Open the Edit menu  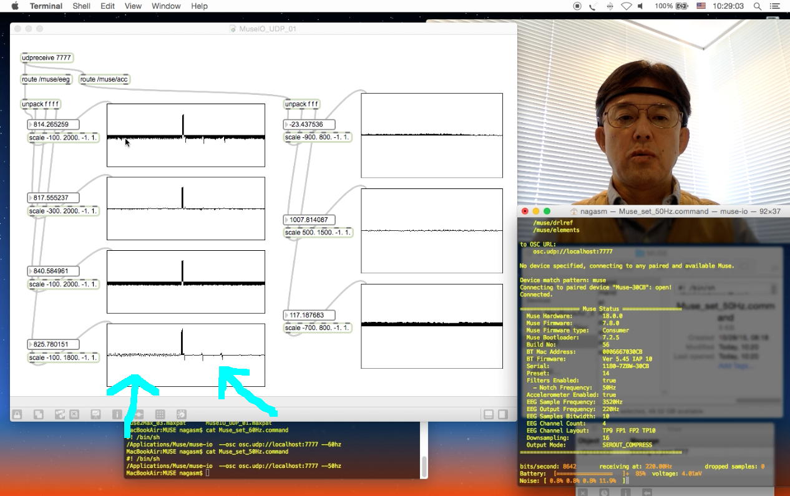pos(108,6)
